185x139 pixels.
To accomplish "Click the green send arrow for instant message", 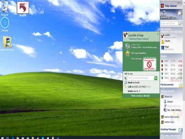I will [x=156, y=78].
